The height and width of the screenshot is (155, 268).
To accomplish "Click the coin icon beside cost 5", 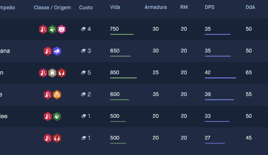I will click(x=83, y=72).
